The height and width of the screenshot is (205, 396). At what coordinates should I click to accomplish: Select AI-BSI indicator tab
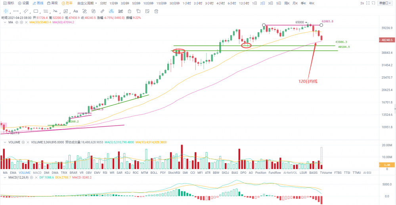tap(367, 173)
